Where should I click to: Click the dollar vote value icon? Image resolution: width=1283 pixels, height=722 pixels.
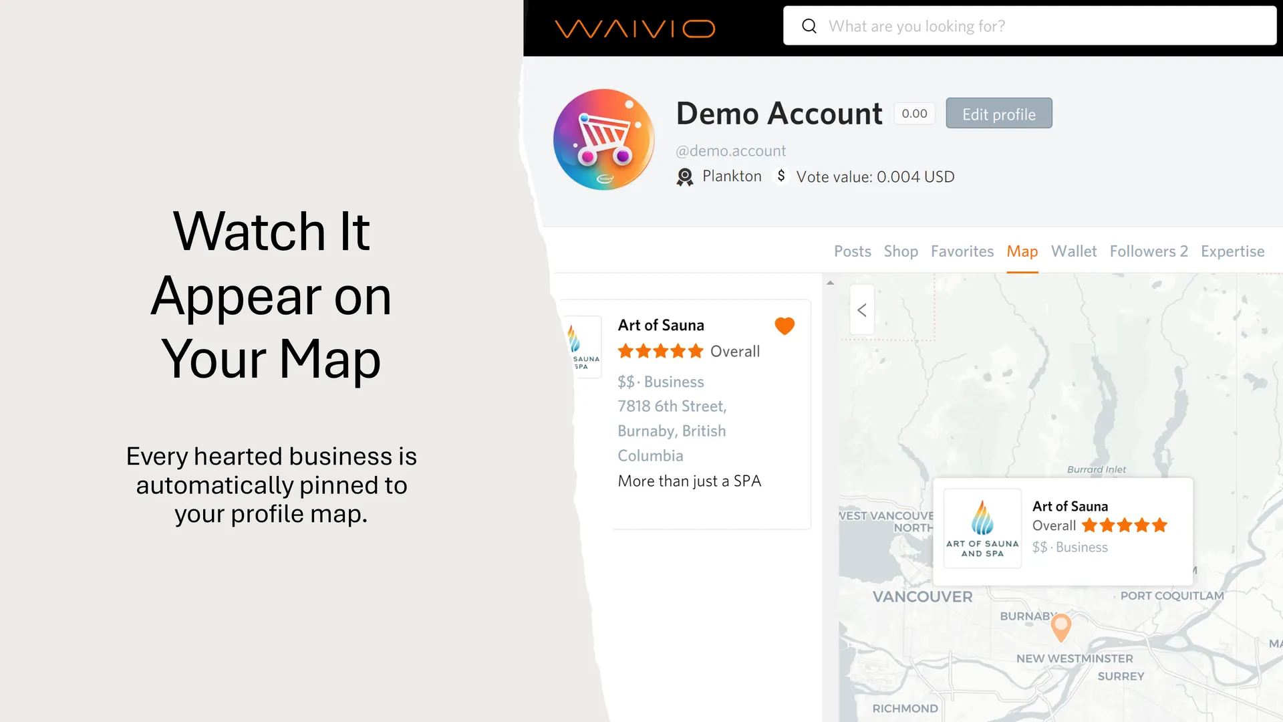point(781,176)
